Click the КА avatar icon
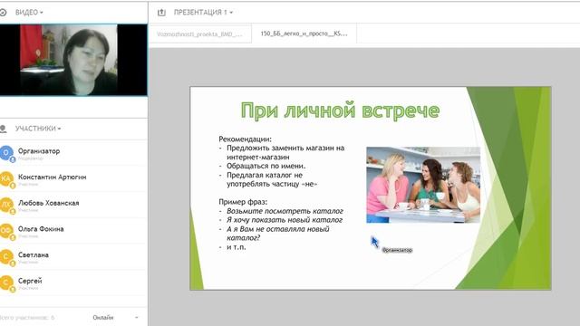 click(x=6, y=179)
